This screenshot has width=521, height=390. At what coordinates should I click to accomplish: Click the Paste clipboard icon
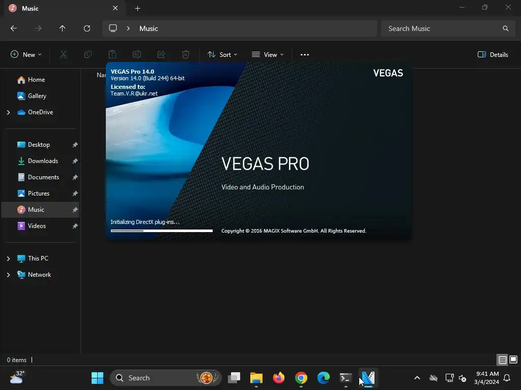coord(112,54)
